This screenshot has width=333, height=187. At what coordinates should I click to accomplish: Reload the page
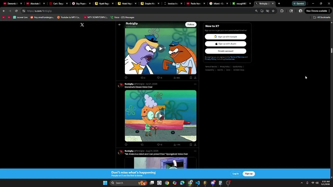(16, 11)
